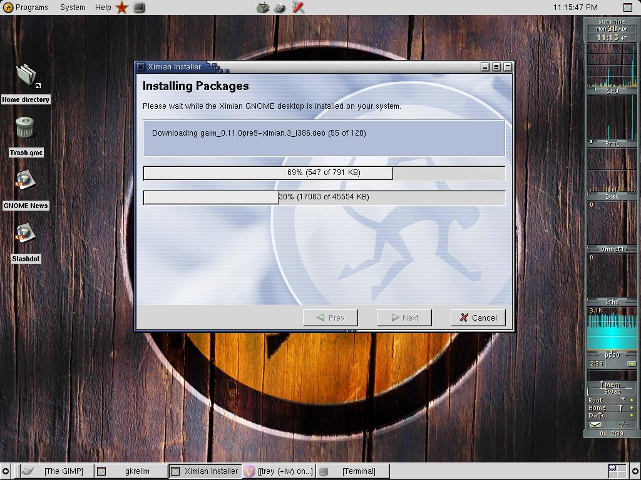Click the Disk monitor label in gkrellm
This screenshot has width=641, height=480.
[x=612, y=196]
